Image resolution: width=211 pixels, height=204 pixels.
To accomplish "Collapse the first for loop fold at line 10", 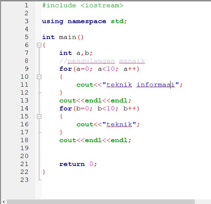I will click(39, 77).
